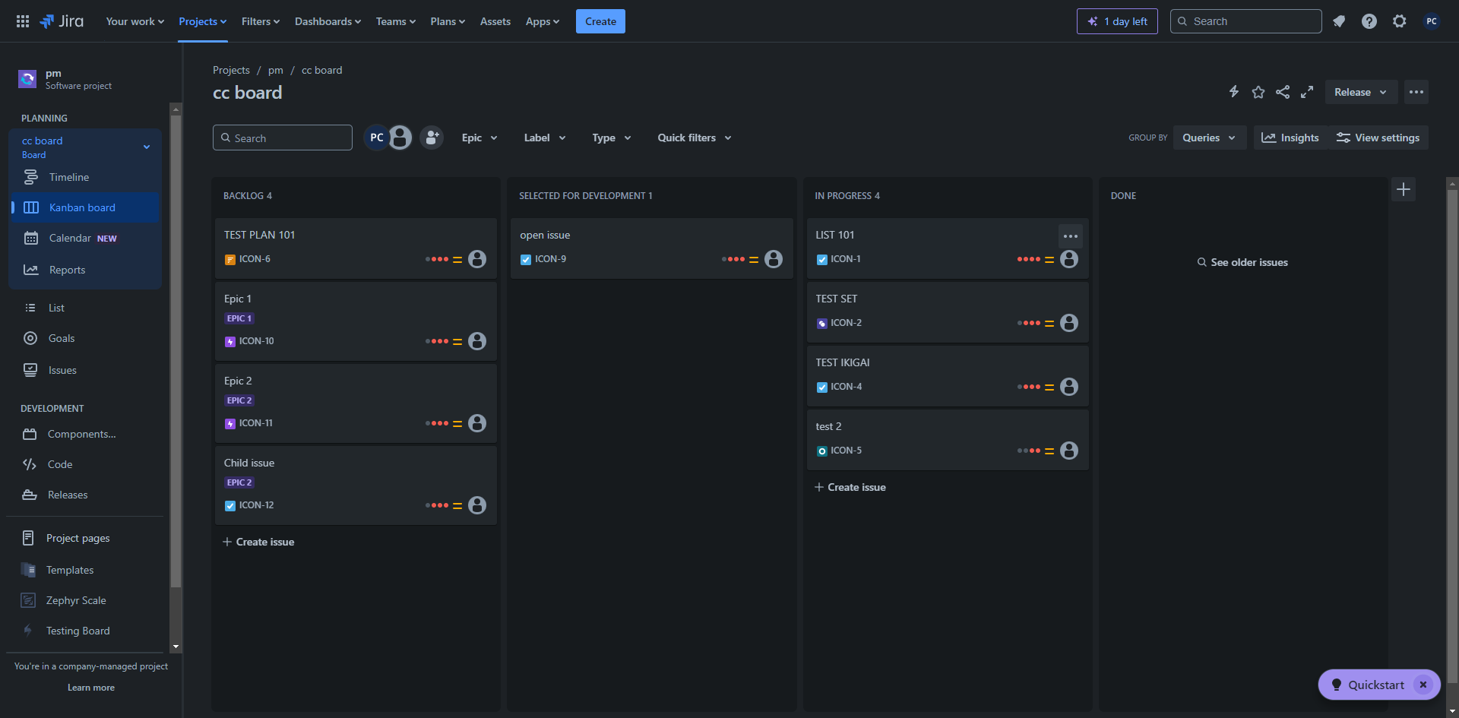Open View settings
This screenshot has height=718, width=1459.
click(x=1378, y=138)
